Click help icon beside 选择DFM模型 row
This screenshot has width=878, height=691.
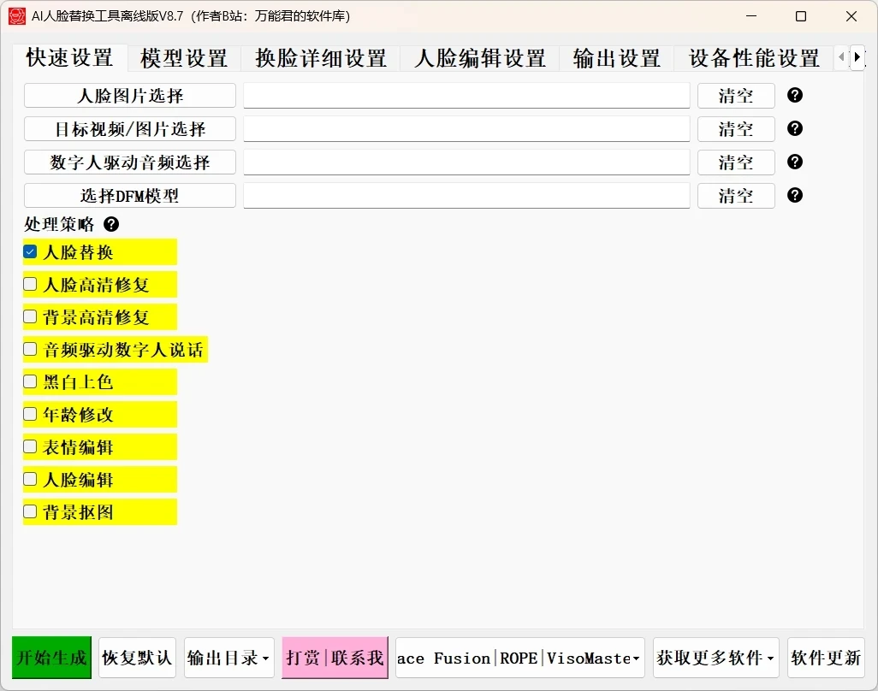[x=794, y=195]
